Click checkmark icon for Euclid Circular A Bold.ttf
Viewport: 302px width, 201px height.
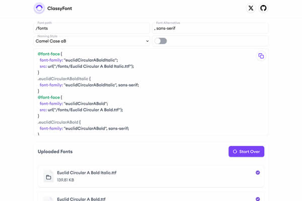(258, 199)
